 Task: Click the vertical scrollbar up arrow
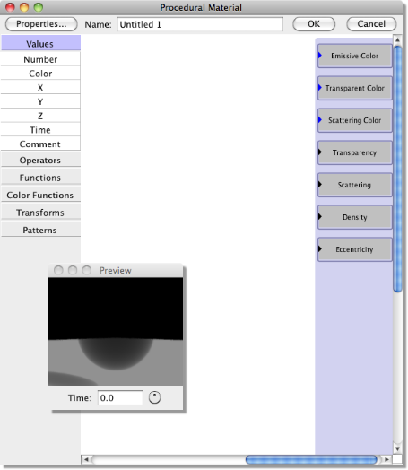tap(397, 39)
